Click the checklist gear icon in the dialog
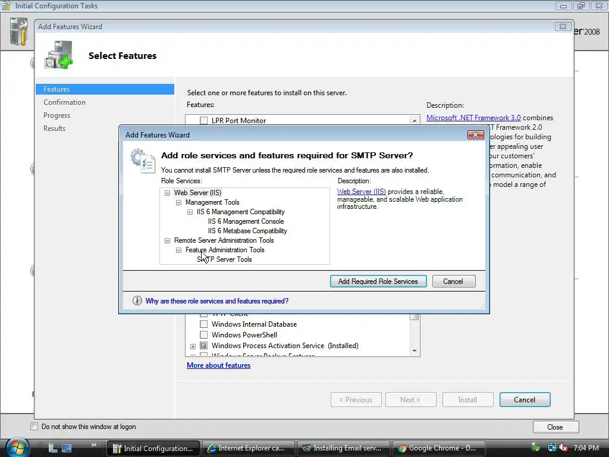This screenshot has height=457, width=609. point(143,161)
